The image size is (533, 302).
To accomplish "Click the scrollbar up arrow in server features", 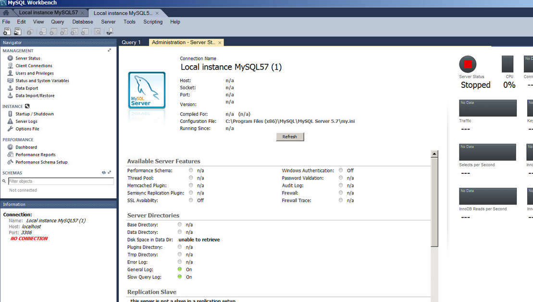I will [434, 154].
